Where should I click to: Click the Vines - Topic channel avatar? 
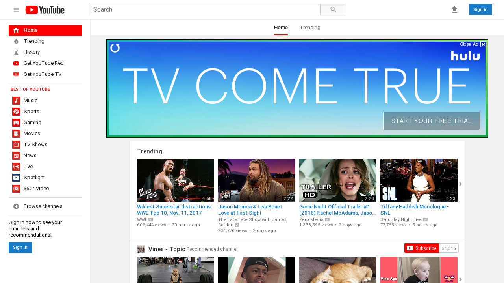pos(141,249)
